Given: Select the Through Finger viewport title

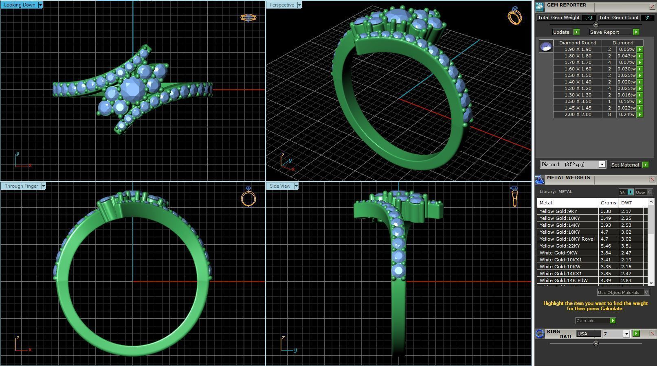Looking at the screenshot, I should pyautogui.click(x=21, y=186).
